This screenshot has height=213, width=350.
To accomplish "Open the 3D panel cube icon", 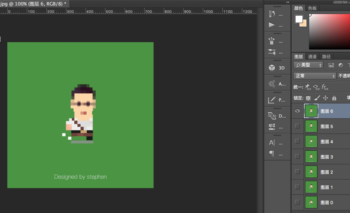I will [x=272, y=68].
